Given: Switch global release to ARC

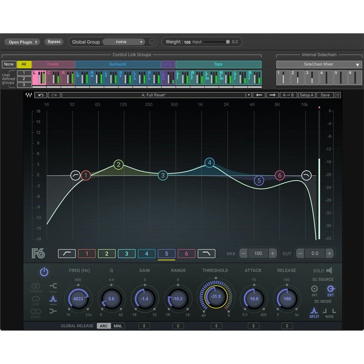Looking at the screenshot, I should pos(104,326).
